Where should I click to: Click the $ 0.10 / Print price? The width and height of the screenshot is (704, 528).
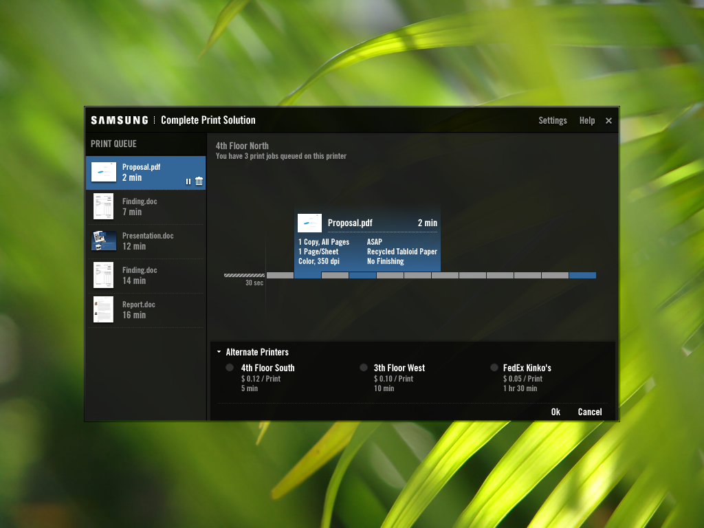393,379
